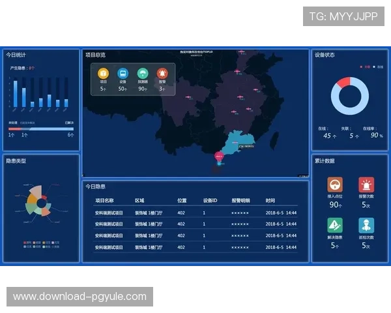
Task: Select the green 解决隐患 warning icon
Action: point(335,225)
